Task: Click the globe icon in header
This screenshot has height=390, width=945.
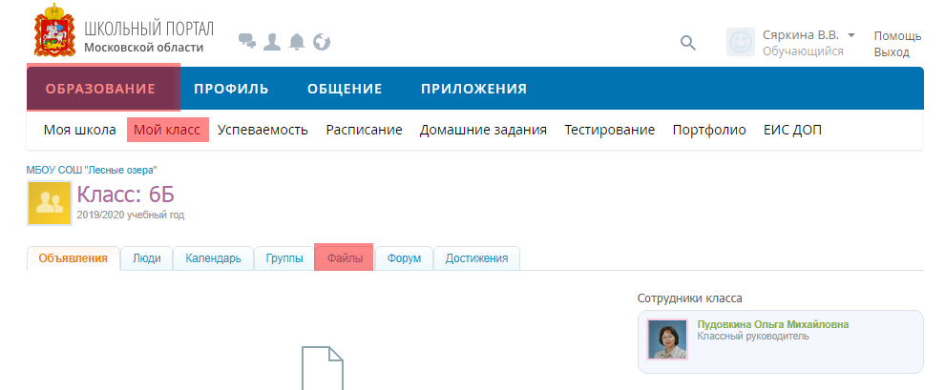Action: pyautogui.click(x=322, y=42)
